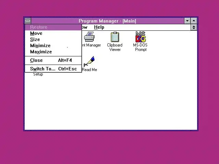Click the Read Me label text
Viewport: 219px width, 164px height.
pyautogui.click(x=89, y=70)
